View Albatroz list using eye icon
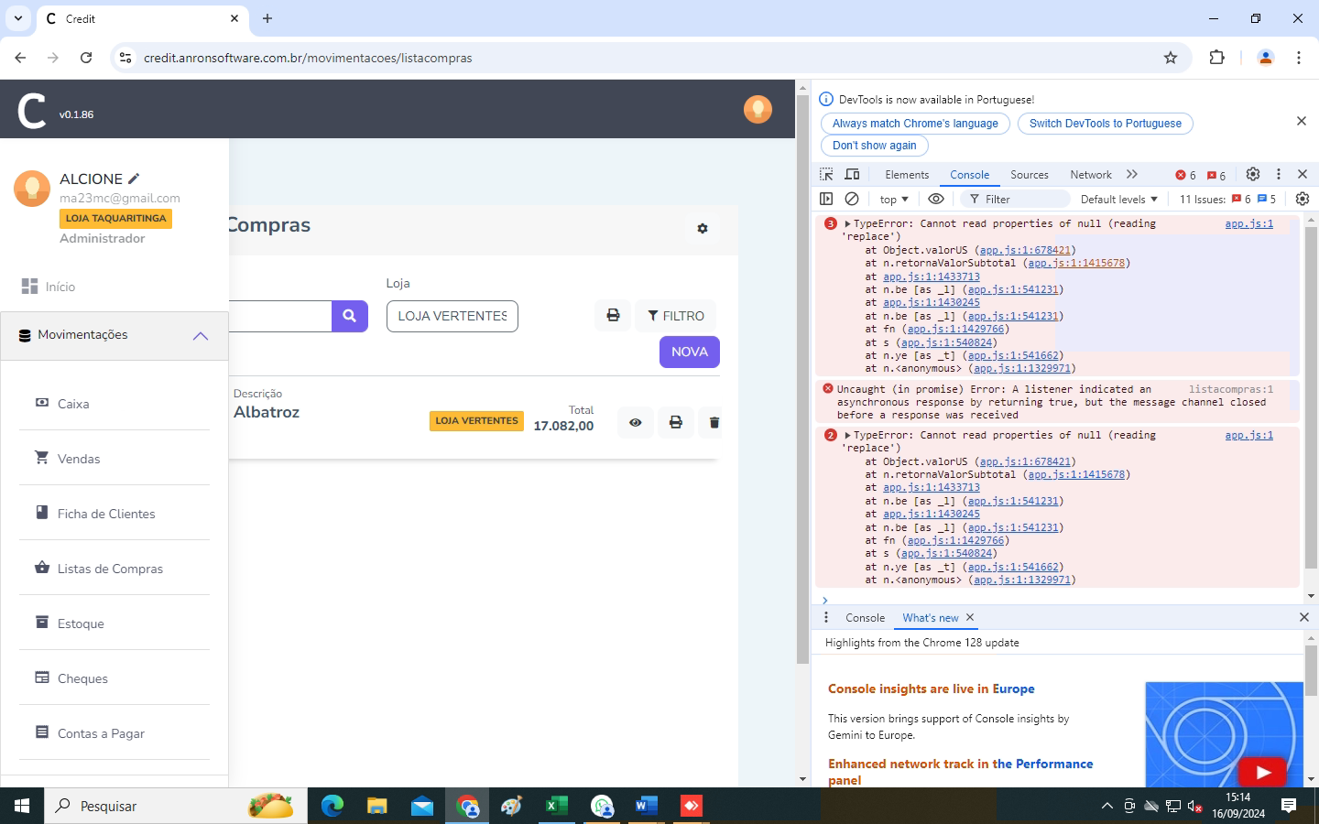 635,422
